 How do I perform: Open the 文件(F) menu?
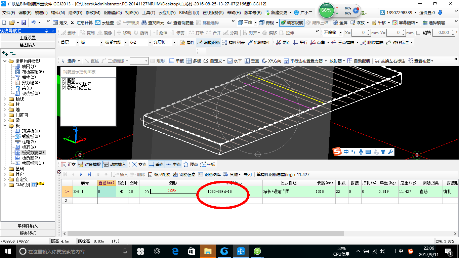click(9, 12)
